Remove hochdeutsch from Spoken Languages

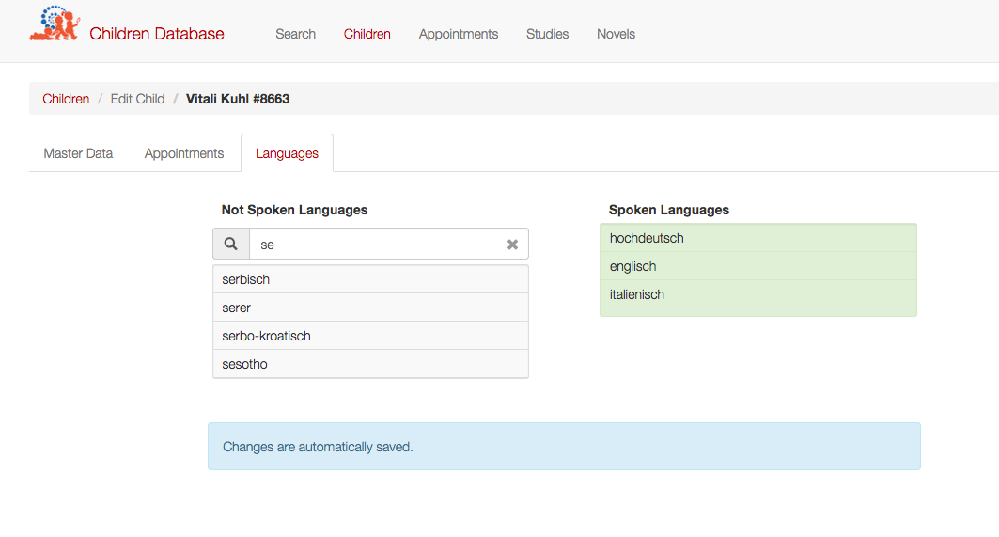click(x=758, y=238)
